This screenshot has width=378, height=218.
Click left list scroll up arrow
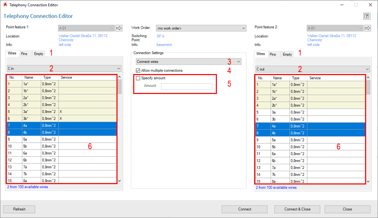(120, 77)
